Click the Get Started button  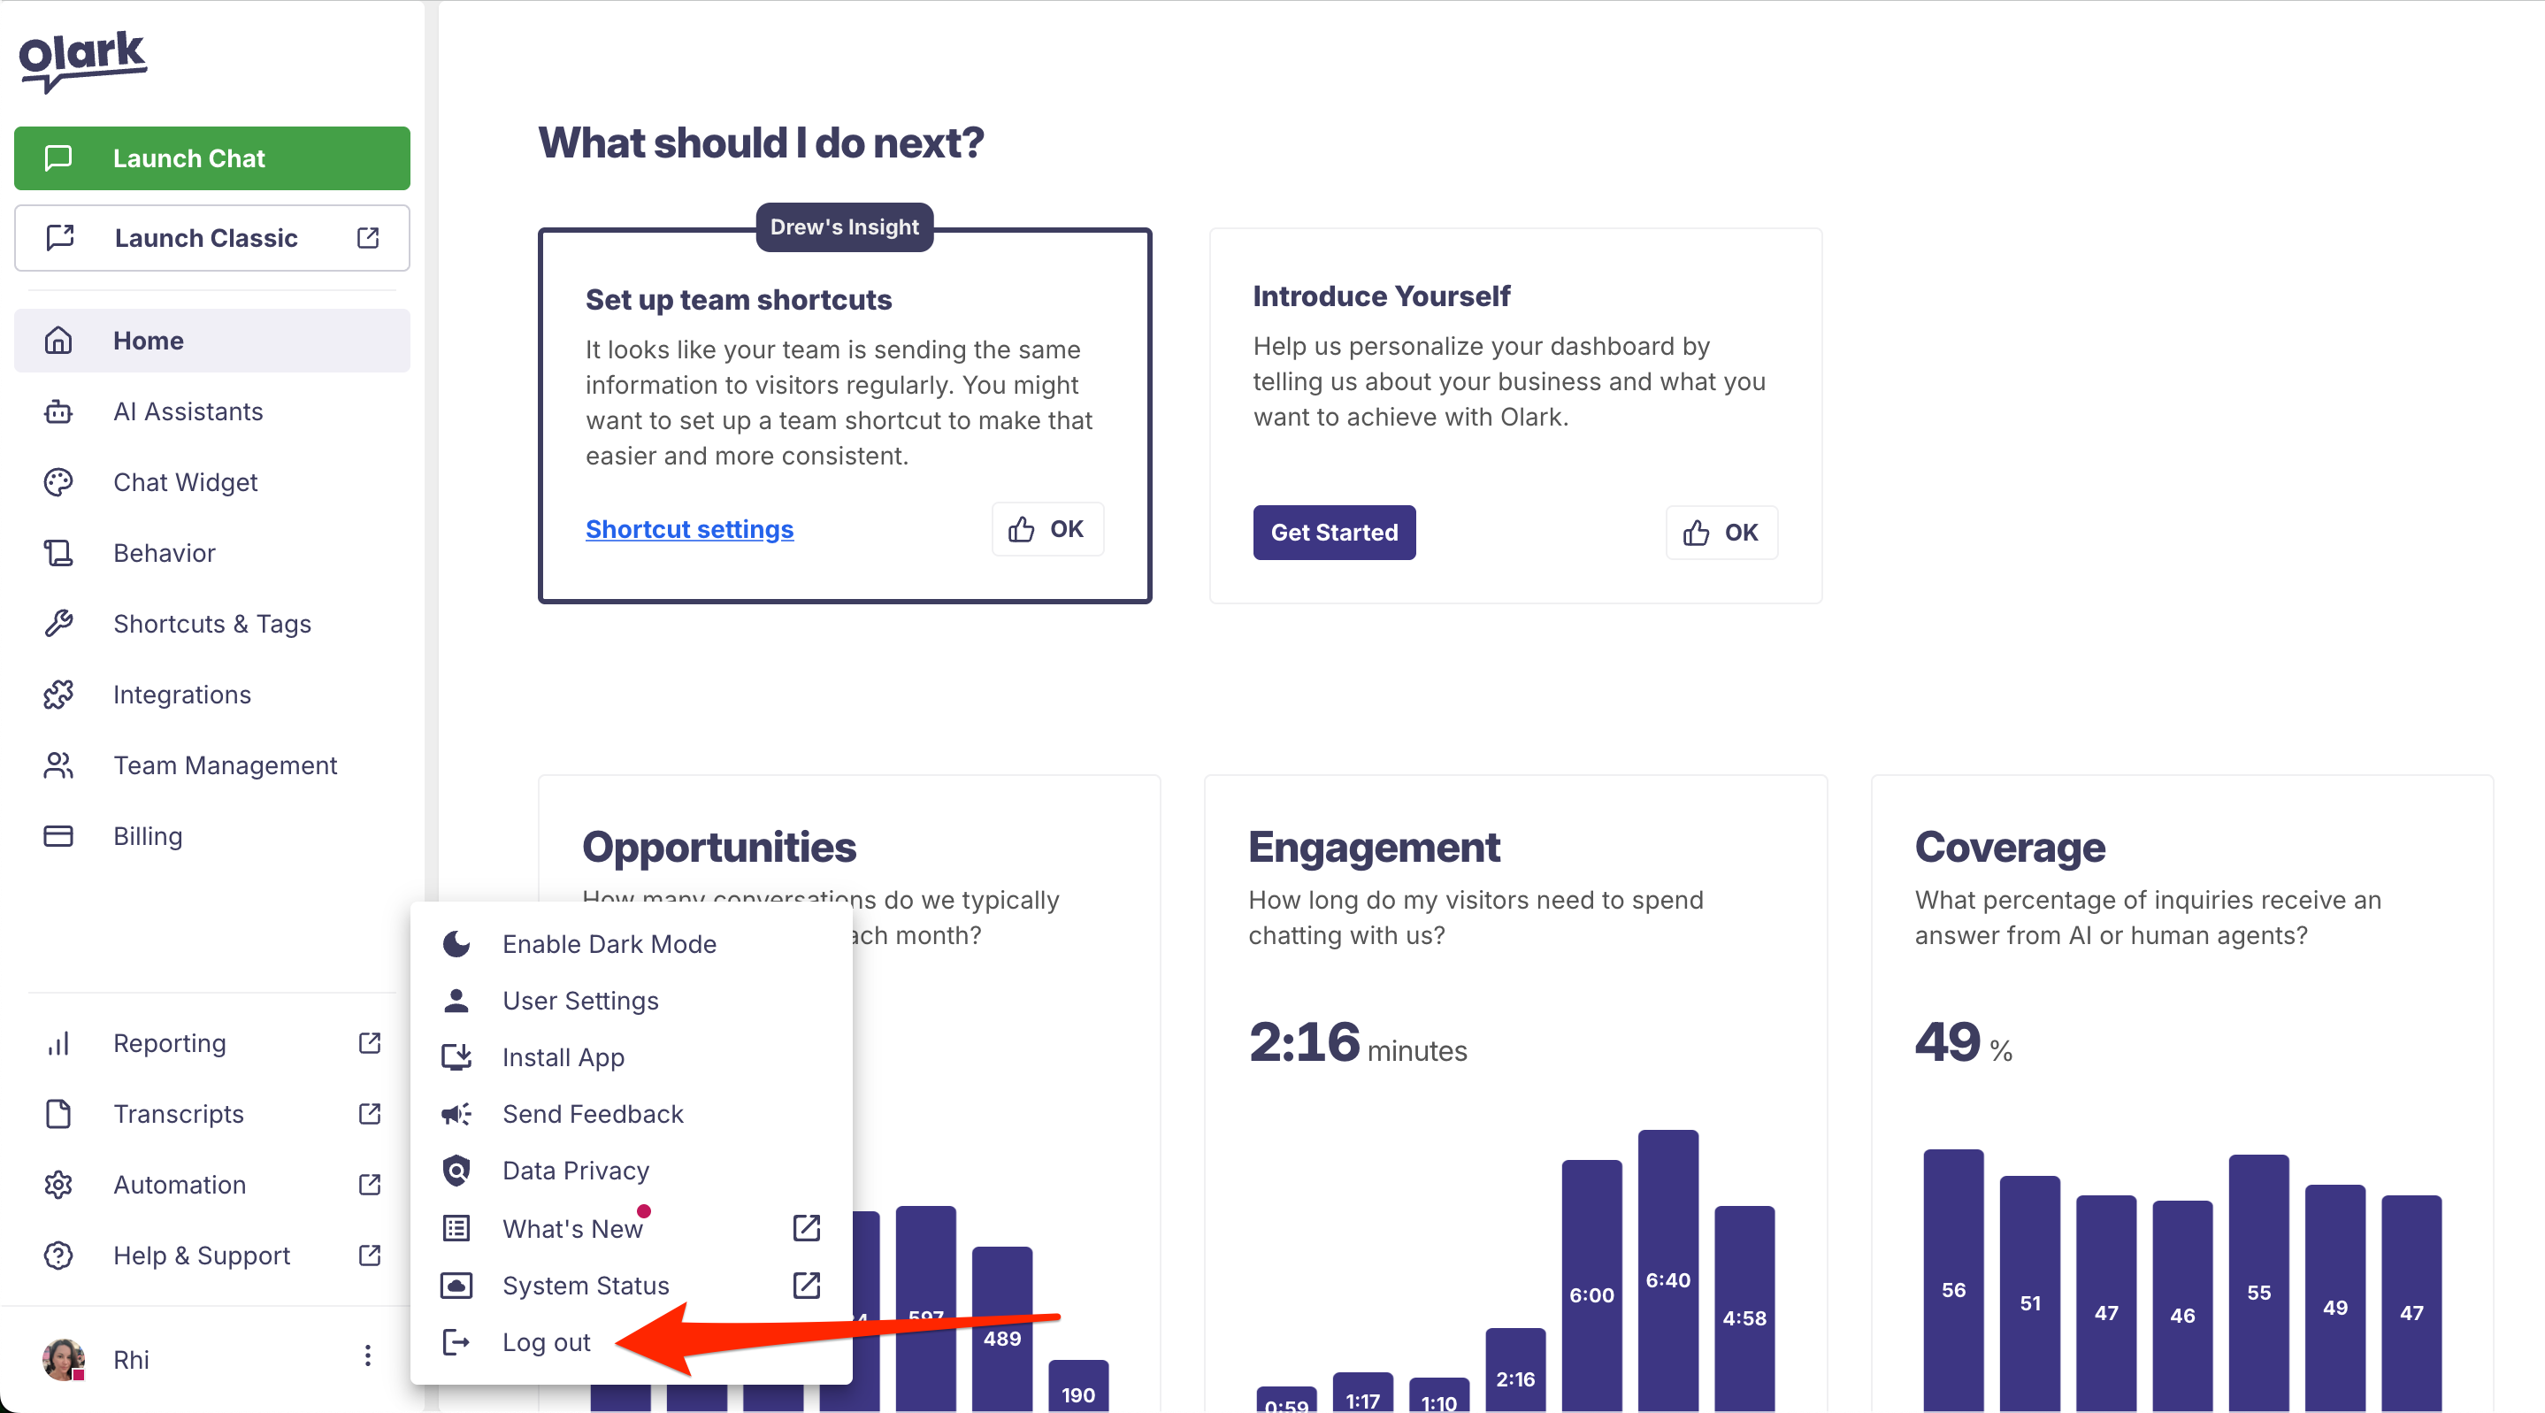pyautogui.click(x=1334, y=533)
